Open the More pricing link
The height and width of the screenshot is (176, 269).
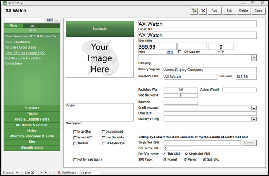[170, 52]
